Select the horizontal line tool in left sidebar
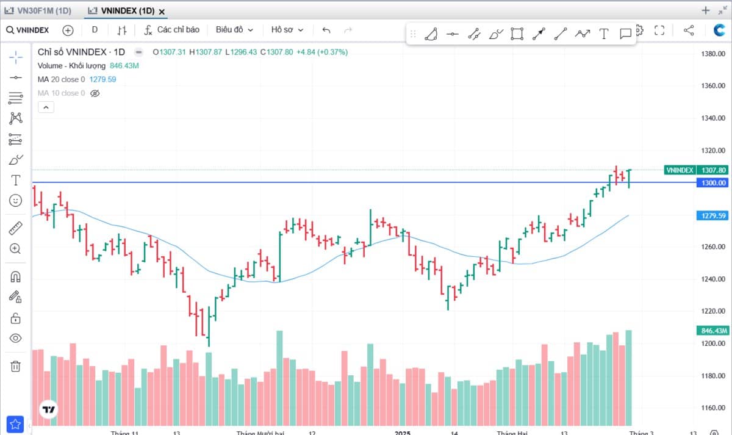 [x=16, y=77]
